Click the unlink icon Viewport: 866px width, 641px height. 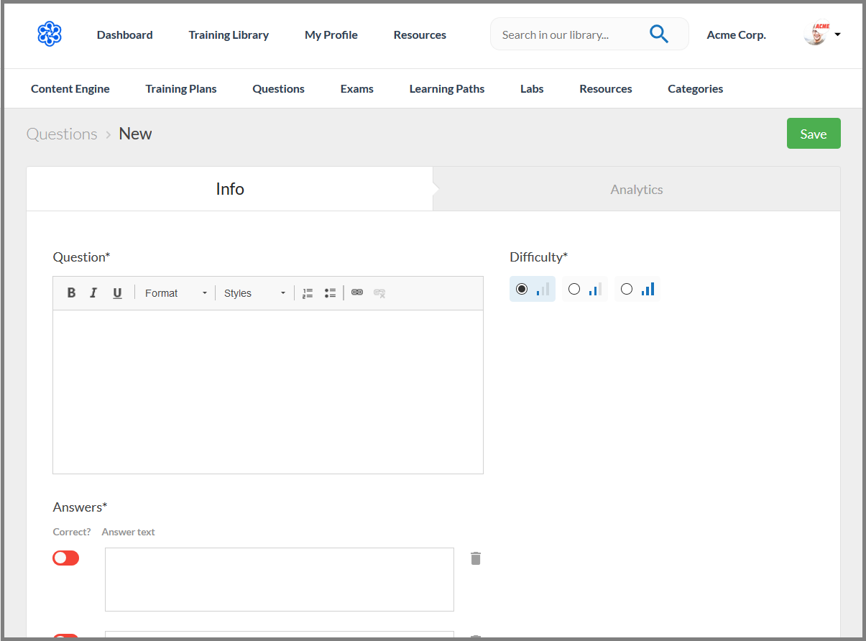379,292
